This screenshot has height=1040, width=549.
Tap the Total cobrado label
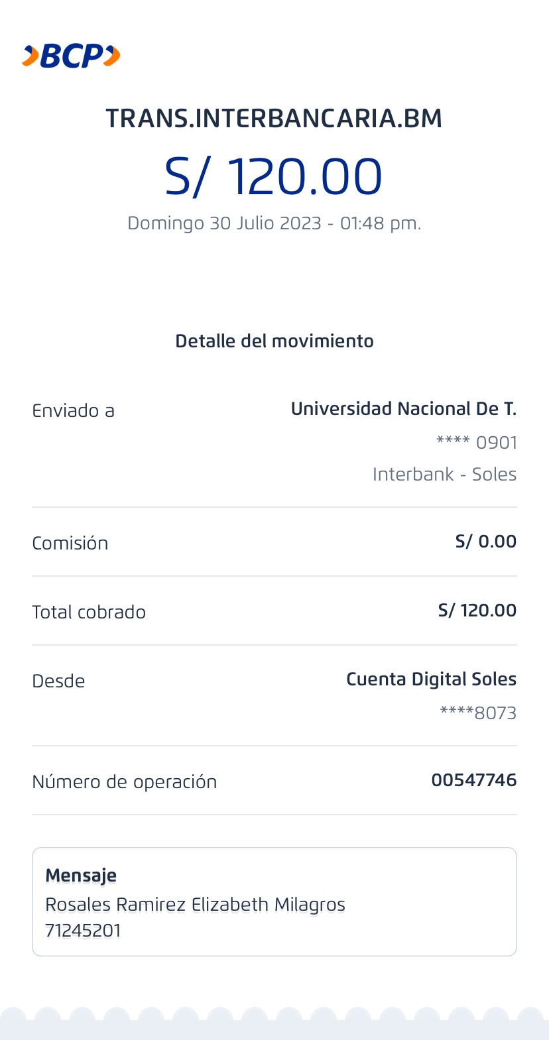(x=89, y=612)
